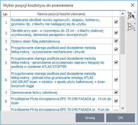Click the list scrollbar down arrow
This screenshot has width=138, height=125.
pos(123,108)
